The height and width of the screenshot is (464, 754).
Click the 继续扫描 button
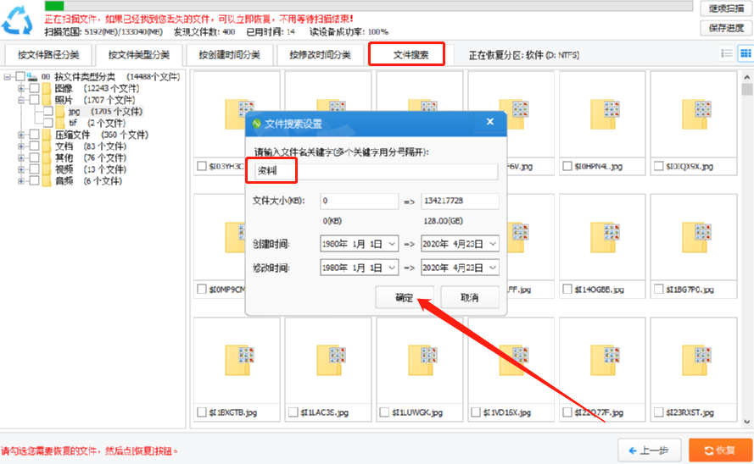click(726, 8)
